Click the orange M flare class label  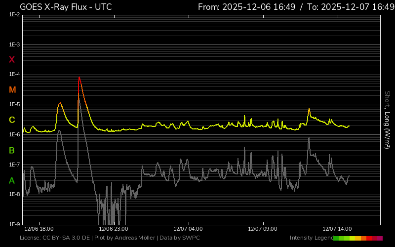[12, 90]
